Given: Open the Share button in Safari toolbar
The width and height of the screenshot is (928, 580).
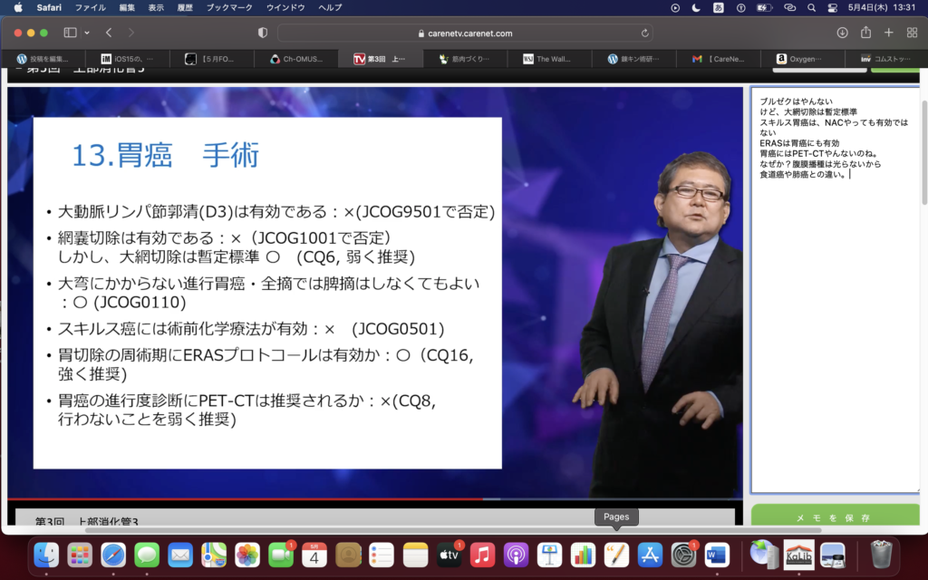Looking at the screenshot, I should (x=865, y=33).
